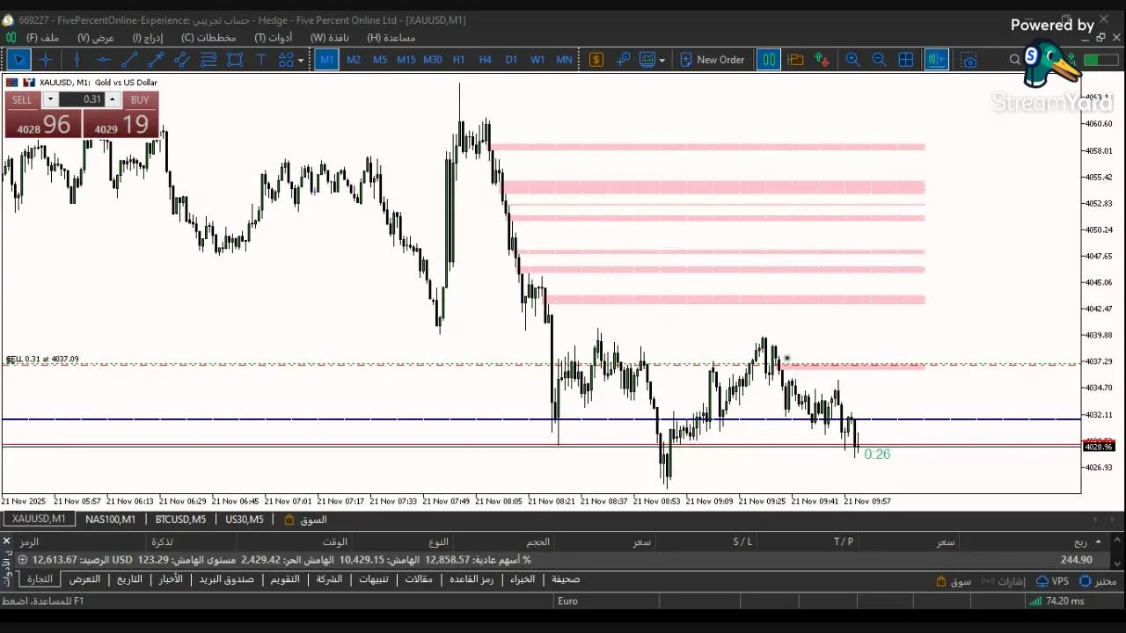Arrange charts in tile grid

(905, 60)
